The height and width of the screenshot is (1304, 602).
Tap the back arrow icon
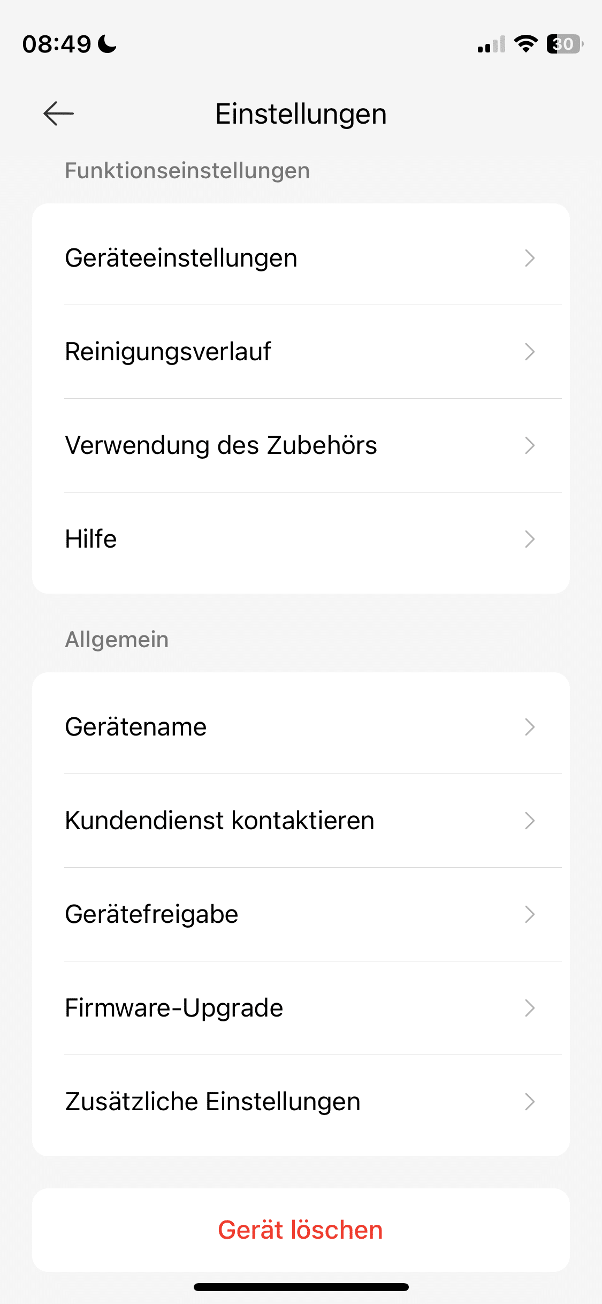point(58,113)
